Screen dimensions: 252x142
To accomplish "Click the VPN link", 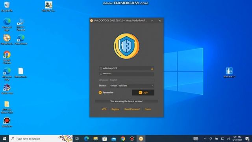I will tap(104, 109).
